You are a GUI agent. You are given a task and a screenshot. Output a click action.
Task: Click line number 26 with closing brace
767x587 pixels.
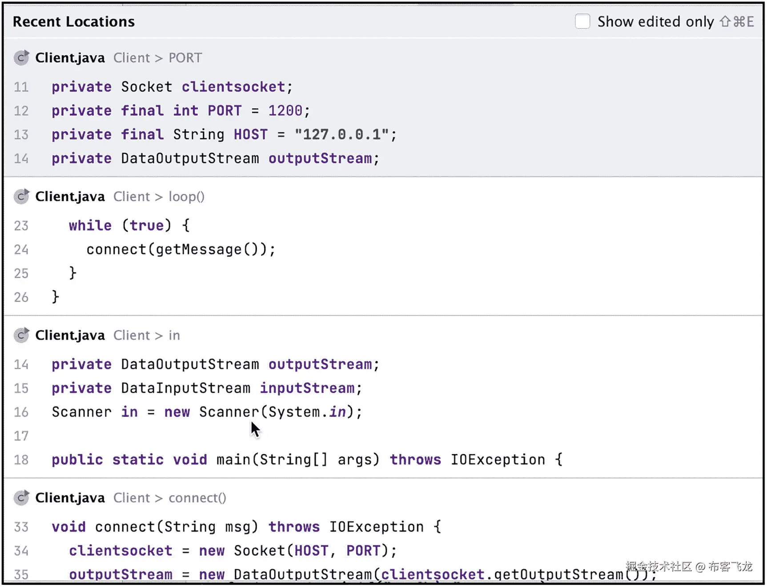pyautogui.click(x=21, y=297)
